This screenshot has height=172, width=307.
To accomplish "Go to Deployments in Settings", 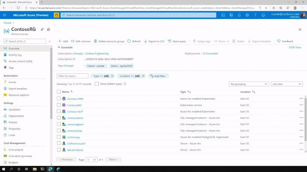I will (x=16, y=116).
